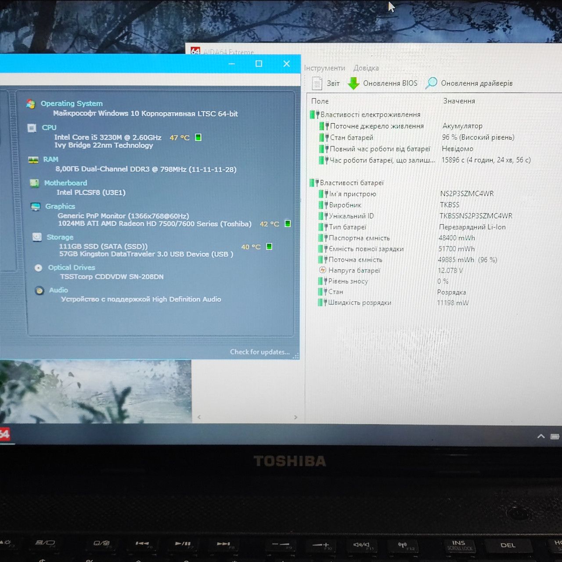The image size is (562, 562).
Task: Click the AIDA64 icon on the taskbar
Action: tap(4, 435)
